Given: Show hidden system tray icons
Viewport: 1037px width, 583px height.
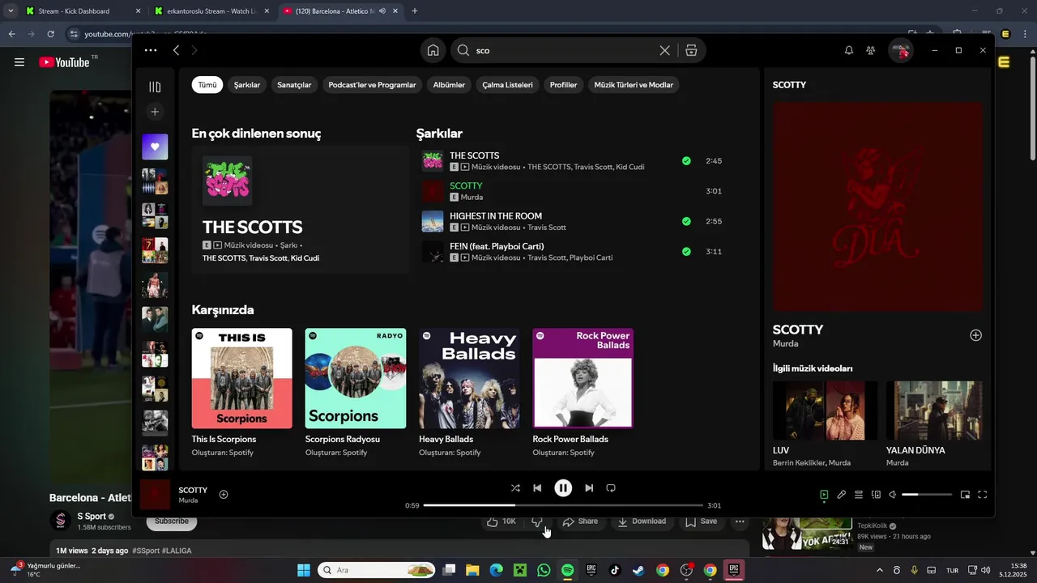Looking at the screenshot, I should point(880,570).
